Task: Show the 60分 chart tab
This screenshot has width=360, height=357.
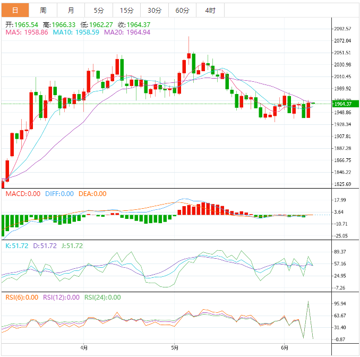Action: point(182,10)
